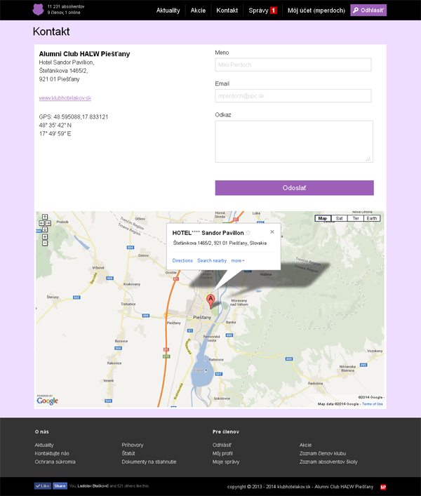Focus the Meno input field
This screenshot has height=496, width=421.
click(x=293, y=65)
